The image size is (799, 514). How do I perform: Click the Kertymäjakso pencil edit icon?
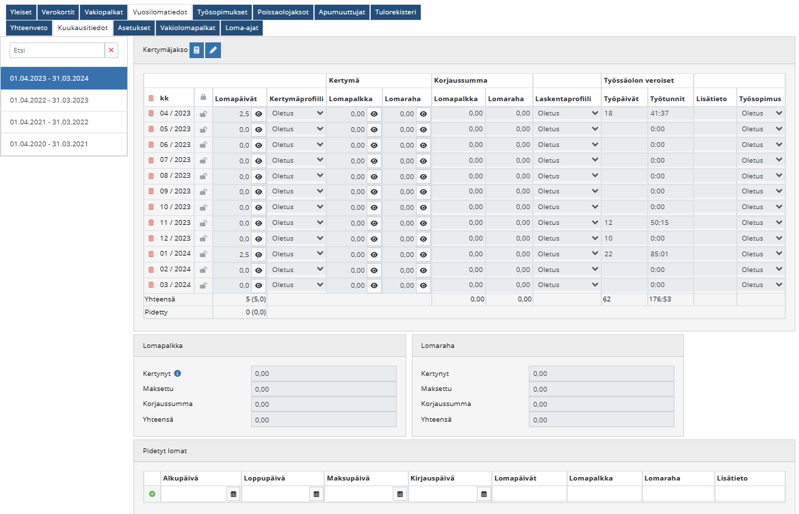[x=213, y=50]
